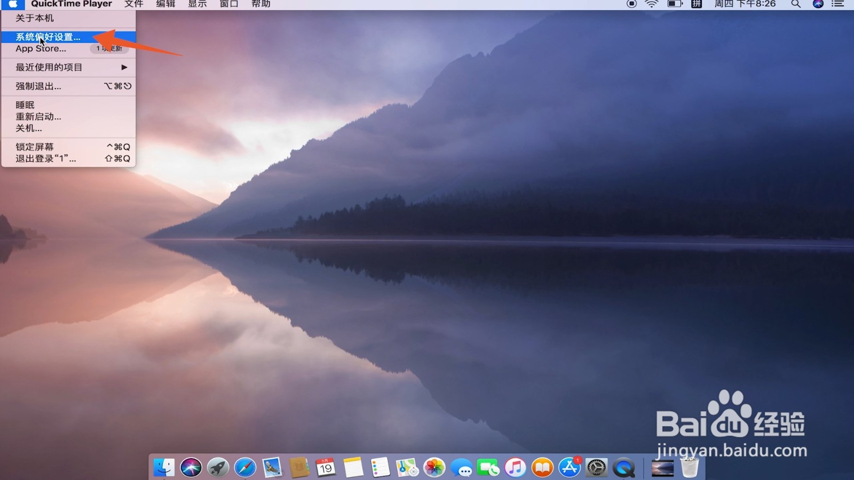Open FaceTime from the Dock
The width and height of the screenshot is (854, 480).
[x=488, y=468]
